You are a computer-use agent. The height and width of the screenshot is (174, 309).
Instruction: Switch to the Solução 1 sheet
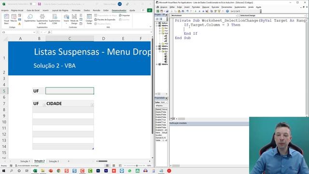click(x=25, y=161)
